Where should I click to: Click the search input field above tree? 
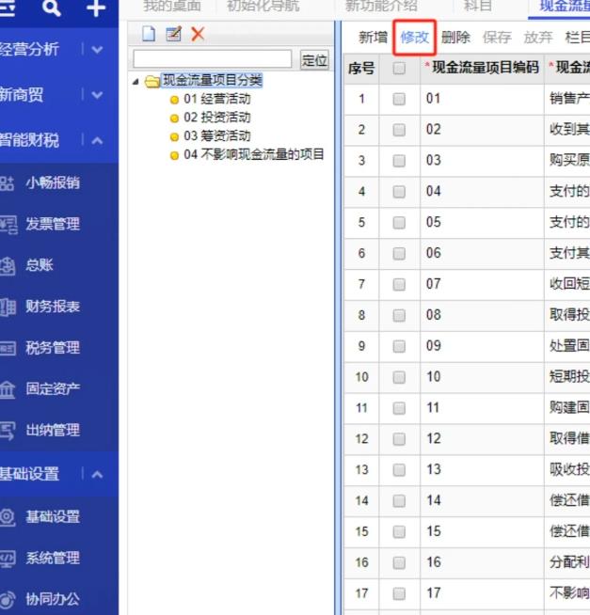click(213, 59)
